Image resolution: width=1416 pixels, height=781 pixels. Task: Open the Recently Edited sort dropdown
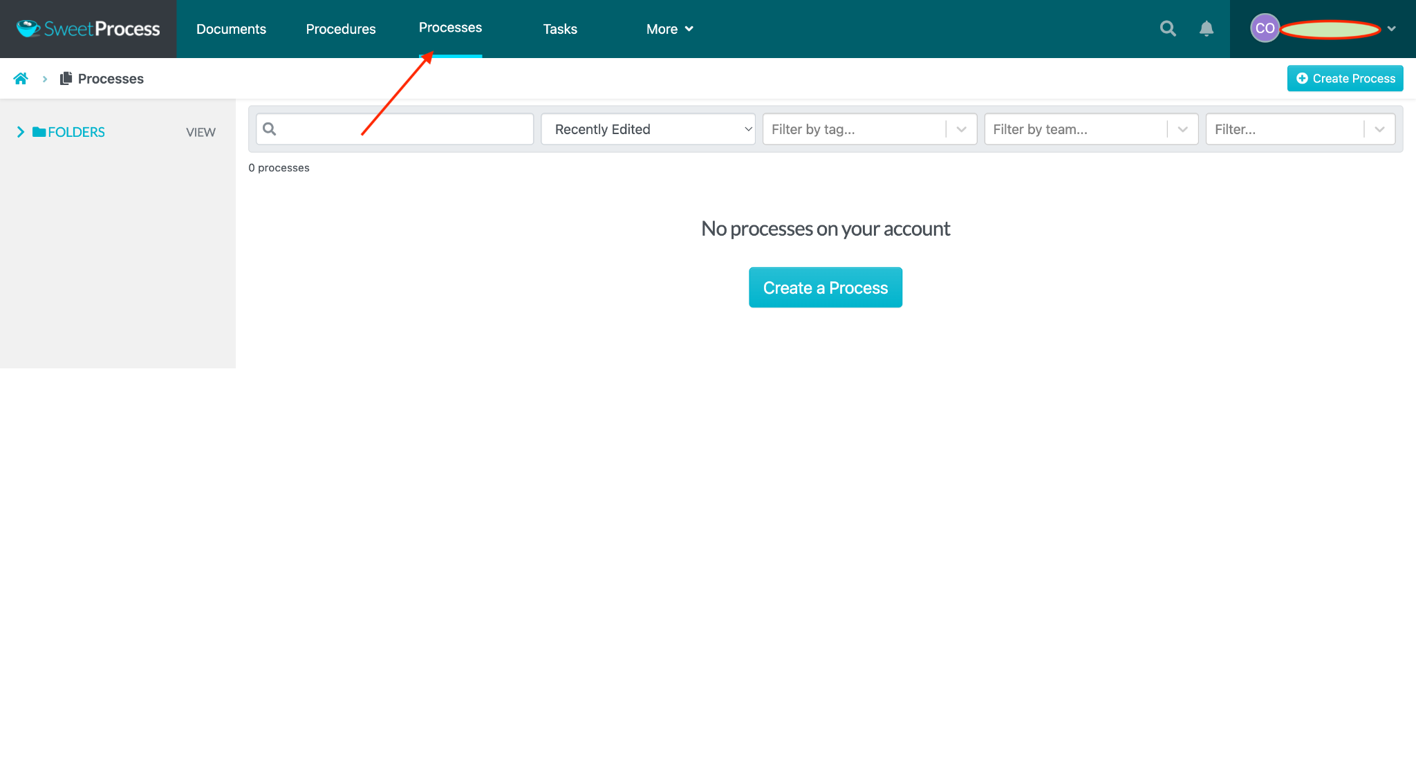(x=649, y=129)
